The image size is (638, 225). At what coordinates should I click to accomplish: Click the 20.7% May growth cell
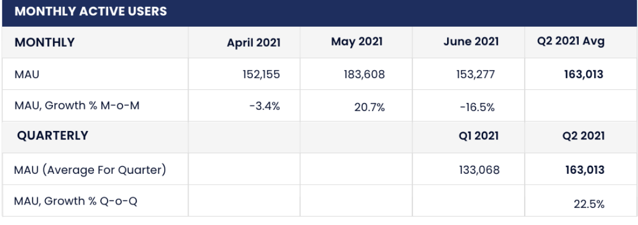(369, 108)
